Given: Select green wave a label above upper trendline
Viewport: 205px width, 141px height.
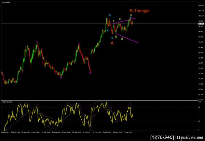Looking at the screenshot, I should coord(113,21).
